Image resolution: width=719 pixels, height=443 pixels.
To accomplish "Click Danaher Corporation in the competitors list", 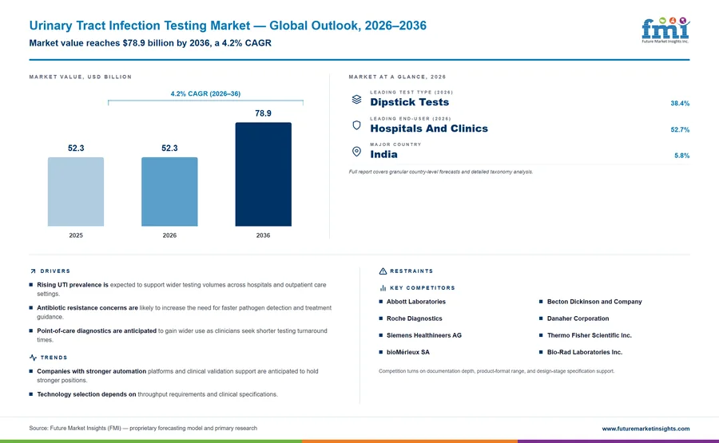I will point(578,318).
